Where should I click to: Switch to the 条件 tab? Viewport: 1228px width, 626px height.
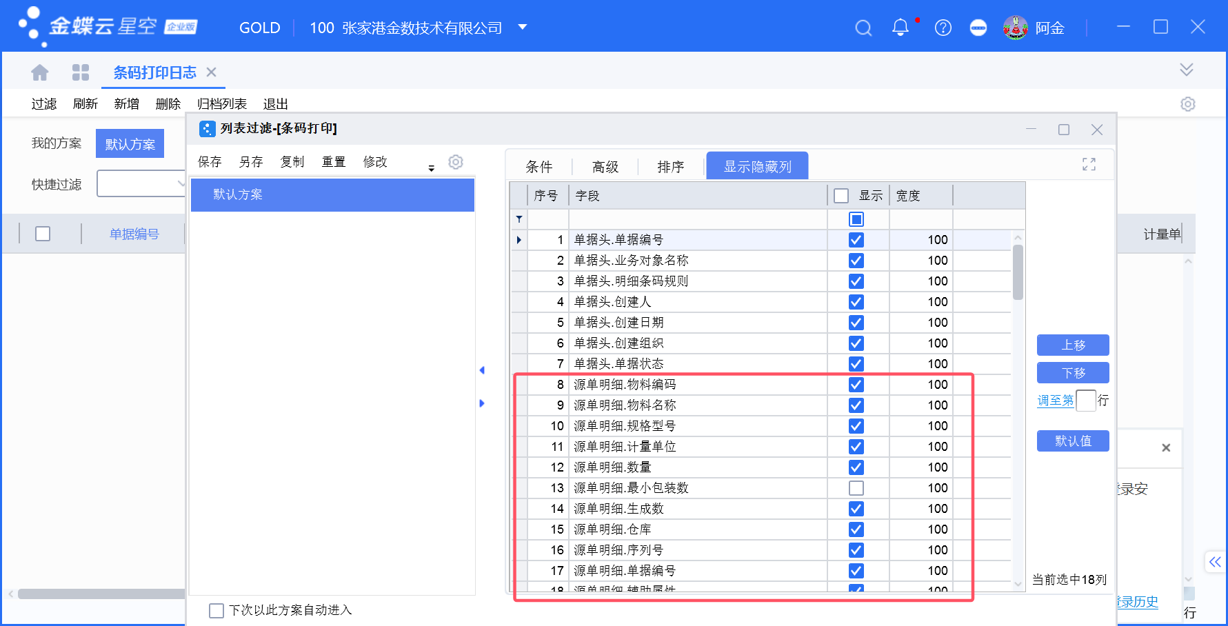[x=538, y=167]
